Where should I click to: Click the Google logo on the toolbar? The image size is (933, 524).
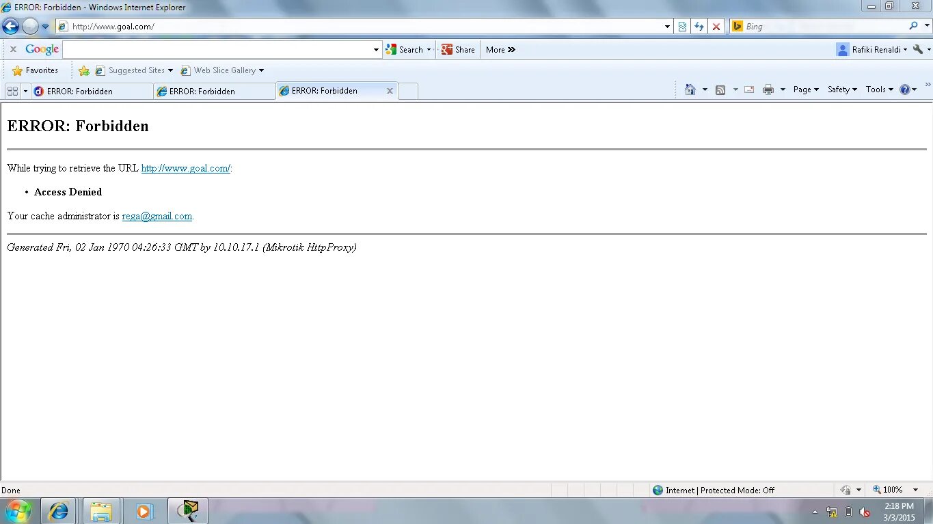pos(42,49)
